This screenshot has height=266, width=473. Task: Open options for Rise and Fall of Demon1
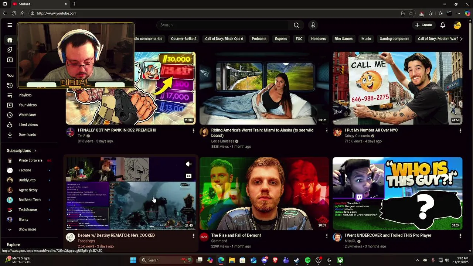click(x=327, y=236)
